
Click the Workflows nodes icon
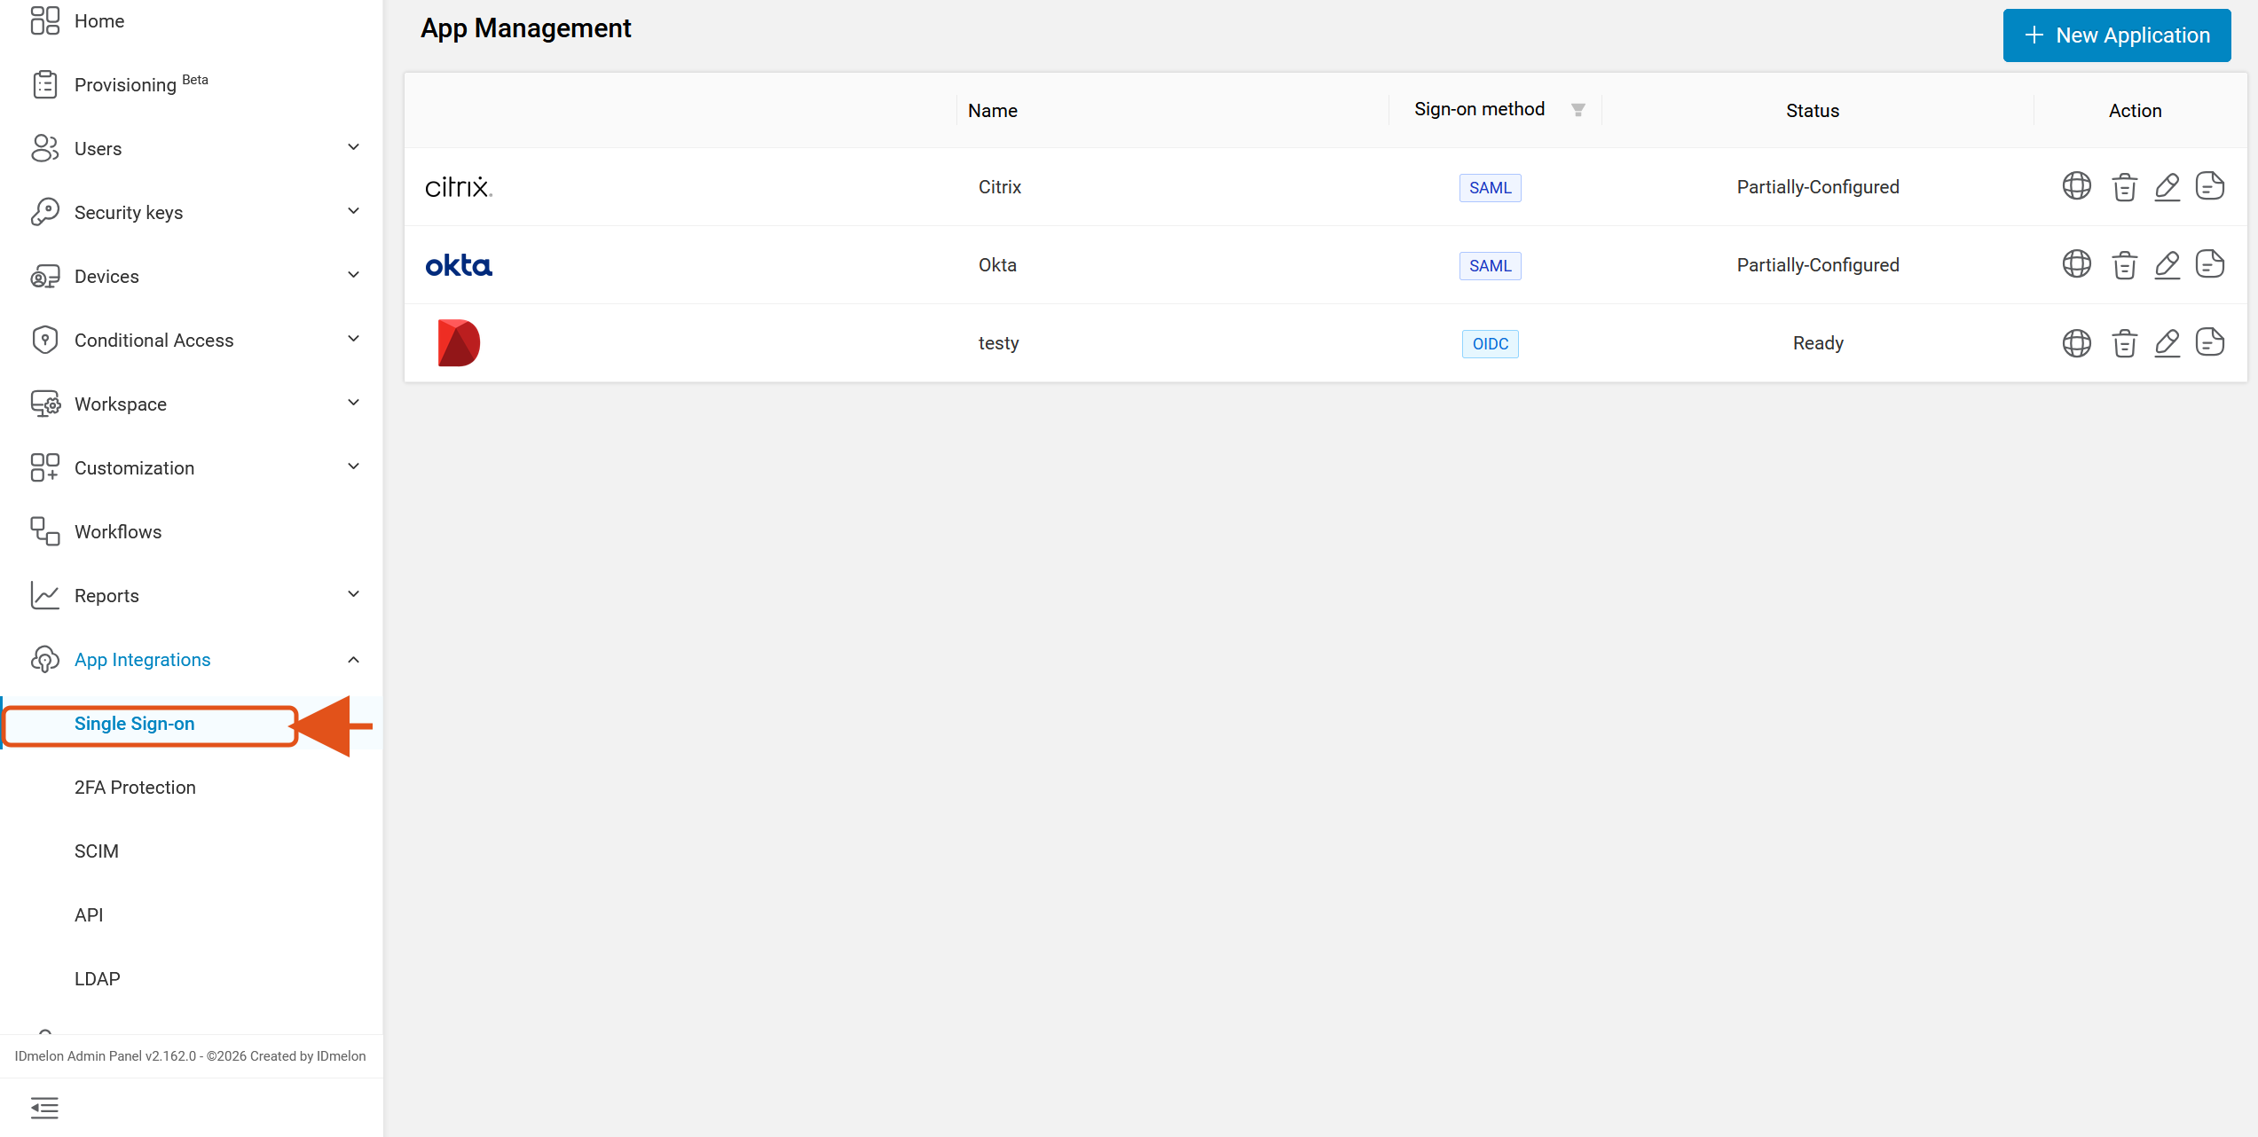pyautogui.click(x=44, y=532)
